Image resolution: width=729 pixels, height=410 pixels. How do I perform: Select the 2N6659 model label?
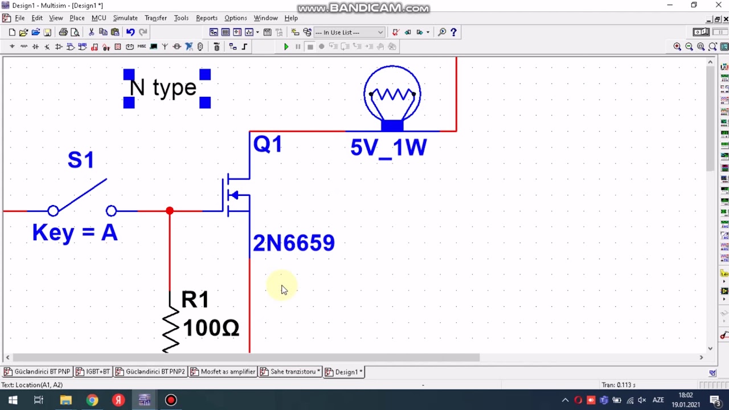(x=294, y=243)
